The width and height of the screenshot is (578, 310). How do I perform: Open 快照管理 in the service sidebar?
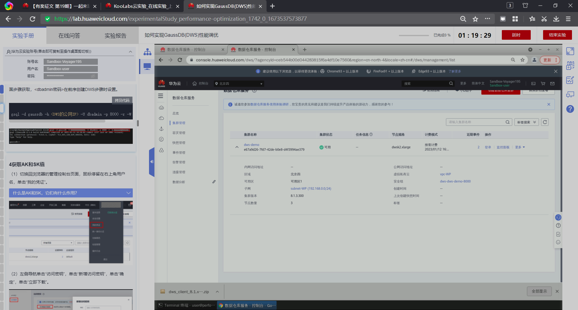pos(179,143)
